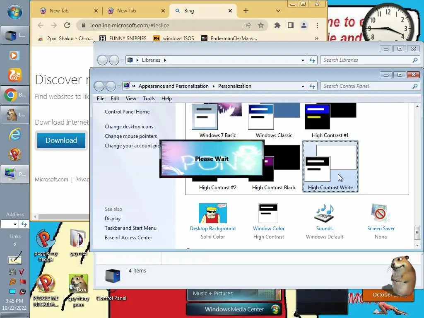Image resolution: width=424 pixels, height=318 pixels.
Task: Select Windows Classic theme
Action: click(274, 121)
